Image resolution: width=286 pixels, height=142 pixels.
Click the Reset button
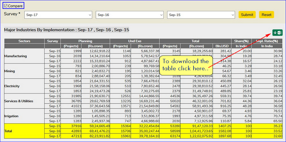point(266,15)
